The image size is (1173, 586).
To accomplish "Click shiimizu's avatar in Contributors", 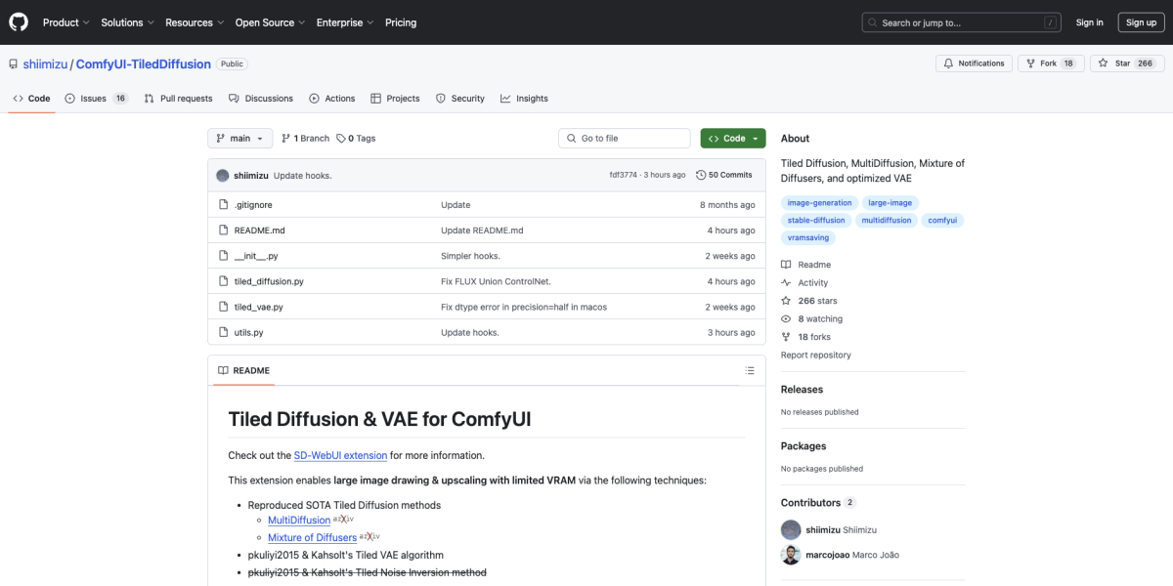I will (791, 529).
